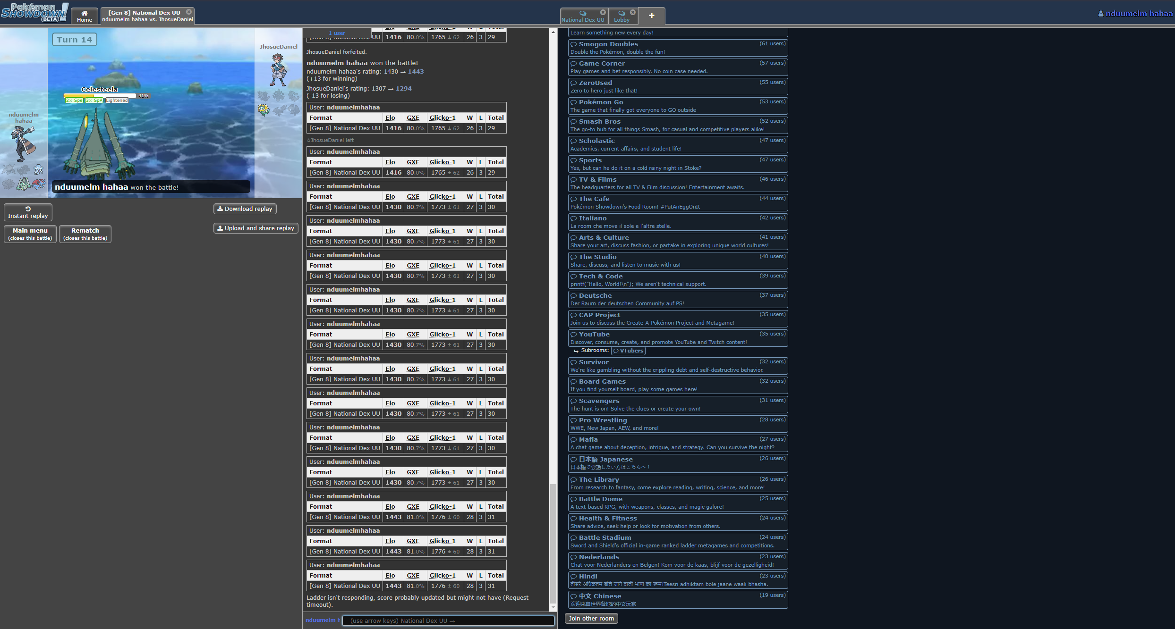Join the Arts & Culture room
1175x629 pixels.
point(678,241)
